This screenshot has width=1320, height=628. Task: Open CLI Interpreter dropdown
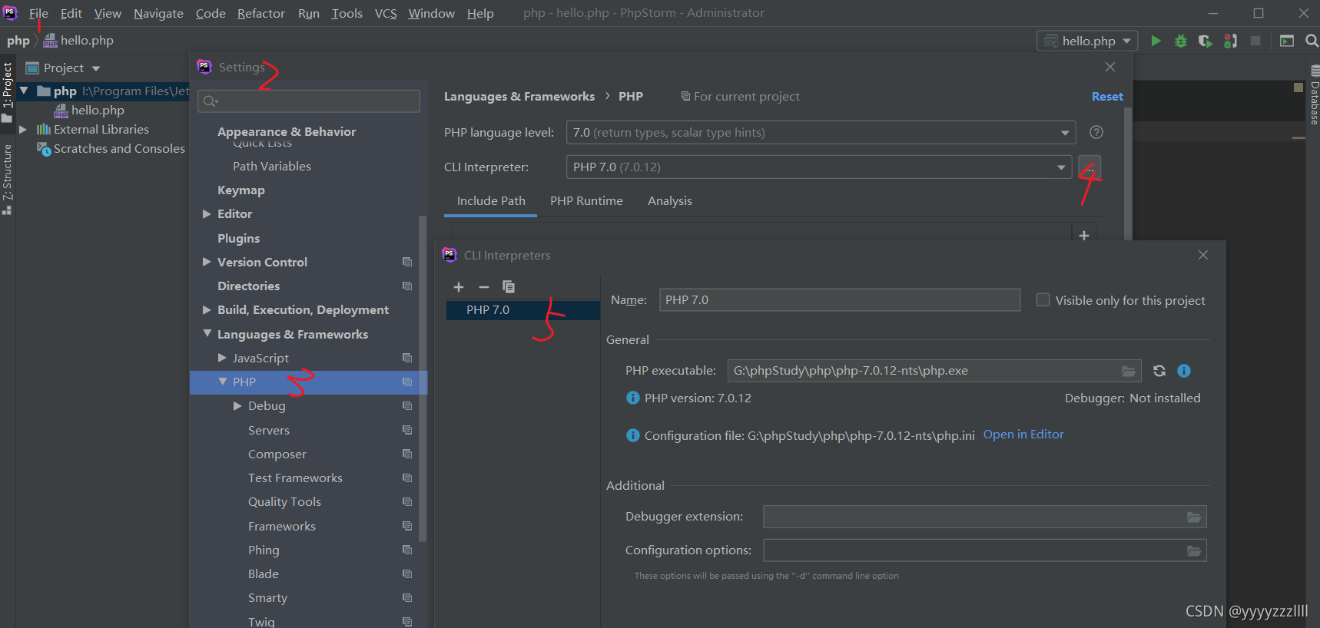click(x=1061, y=167)
